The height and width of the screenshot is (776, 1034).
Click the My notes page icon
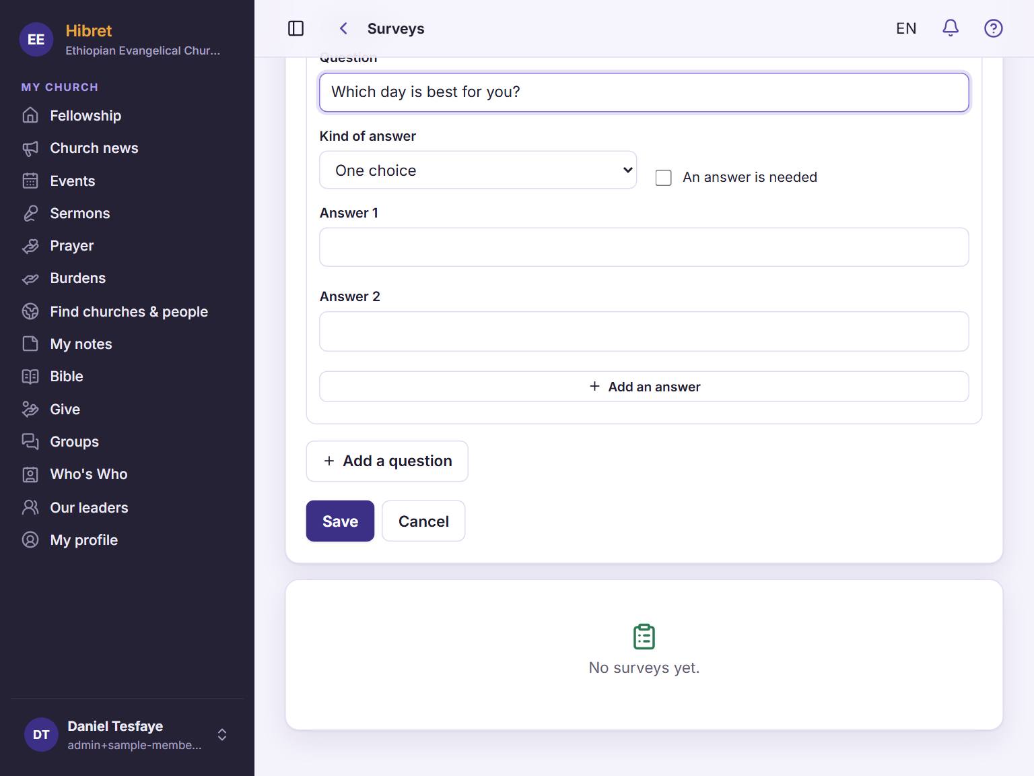30,344
